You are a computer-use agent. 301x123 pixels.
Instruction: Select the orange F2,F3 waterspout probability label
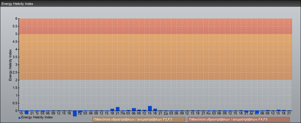(138, 119)
